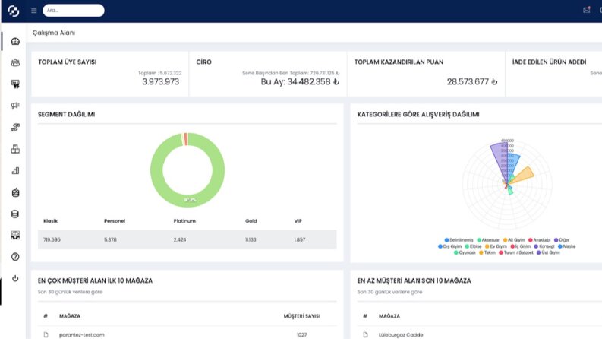The width and height of the screenshot is (602, 339).
Task: Toggle the Konsept legend entry
Action: click(x=544, y=246)
